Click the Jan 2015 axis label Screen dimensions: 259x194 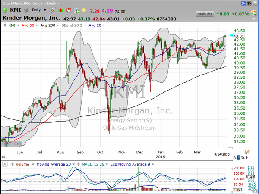(161, 154)
